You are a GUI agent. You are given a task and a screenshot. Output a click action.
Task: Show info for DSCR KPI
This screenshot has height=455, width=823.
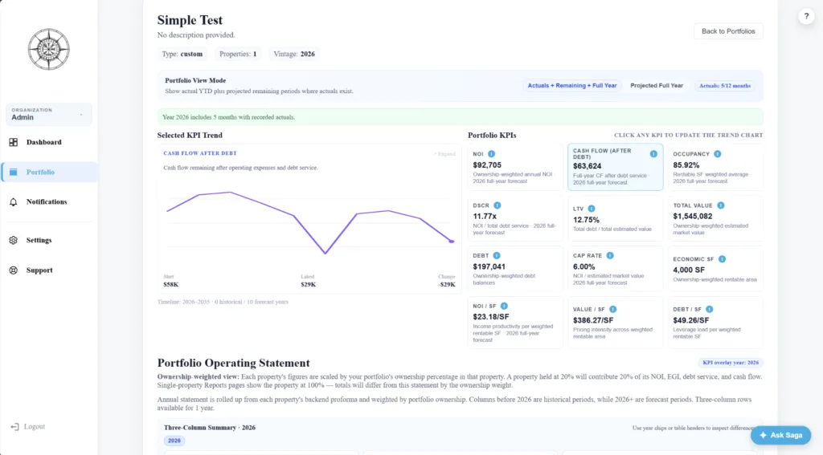click(497, 205)
